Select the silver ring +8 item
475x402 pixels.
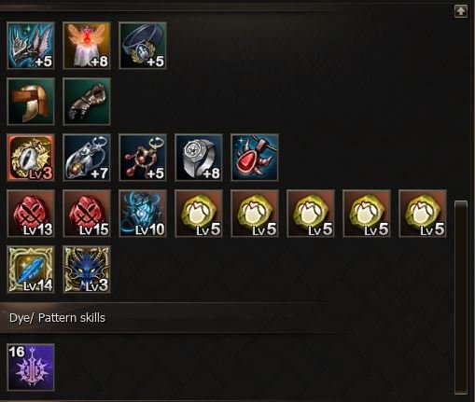[x=199, y=158]
